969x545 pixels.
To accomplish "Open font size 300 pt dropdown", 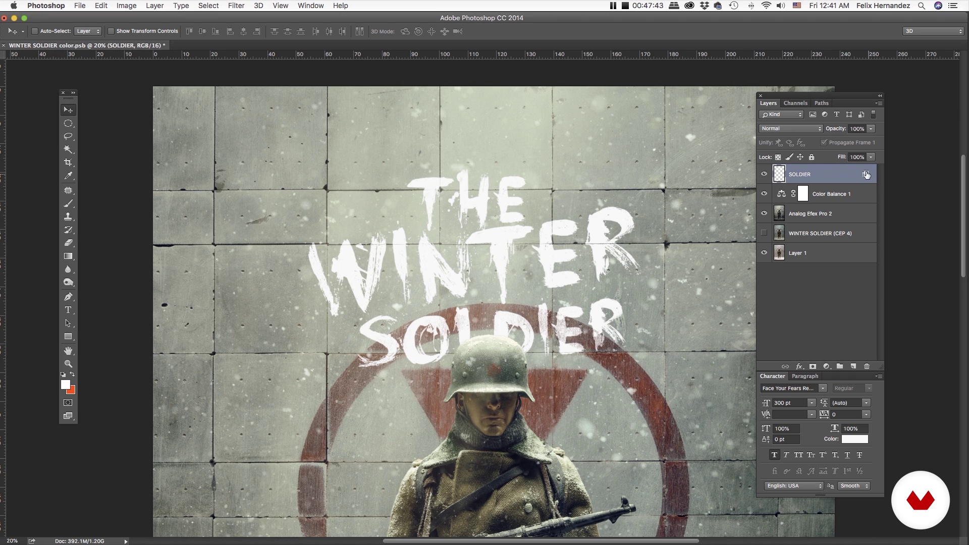I will click(812, 403).
